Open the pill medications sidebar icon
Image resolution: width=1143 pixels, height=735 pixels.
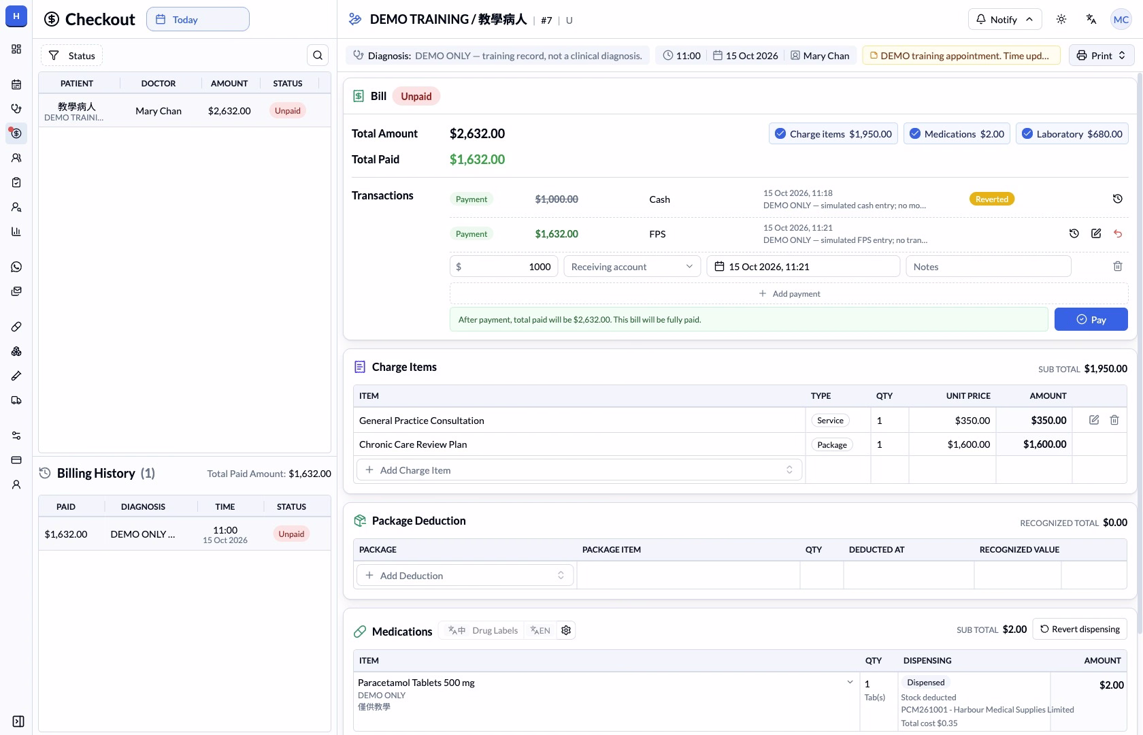tap(16, 327)
